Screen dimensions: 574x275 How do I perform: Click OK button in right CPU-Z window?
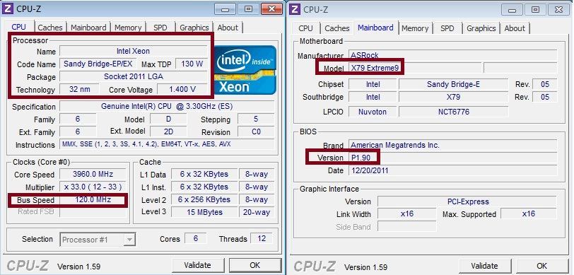pyautogui.click(x=541, y=266)
